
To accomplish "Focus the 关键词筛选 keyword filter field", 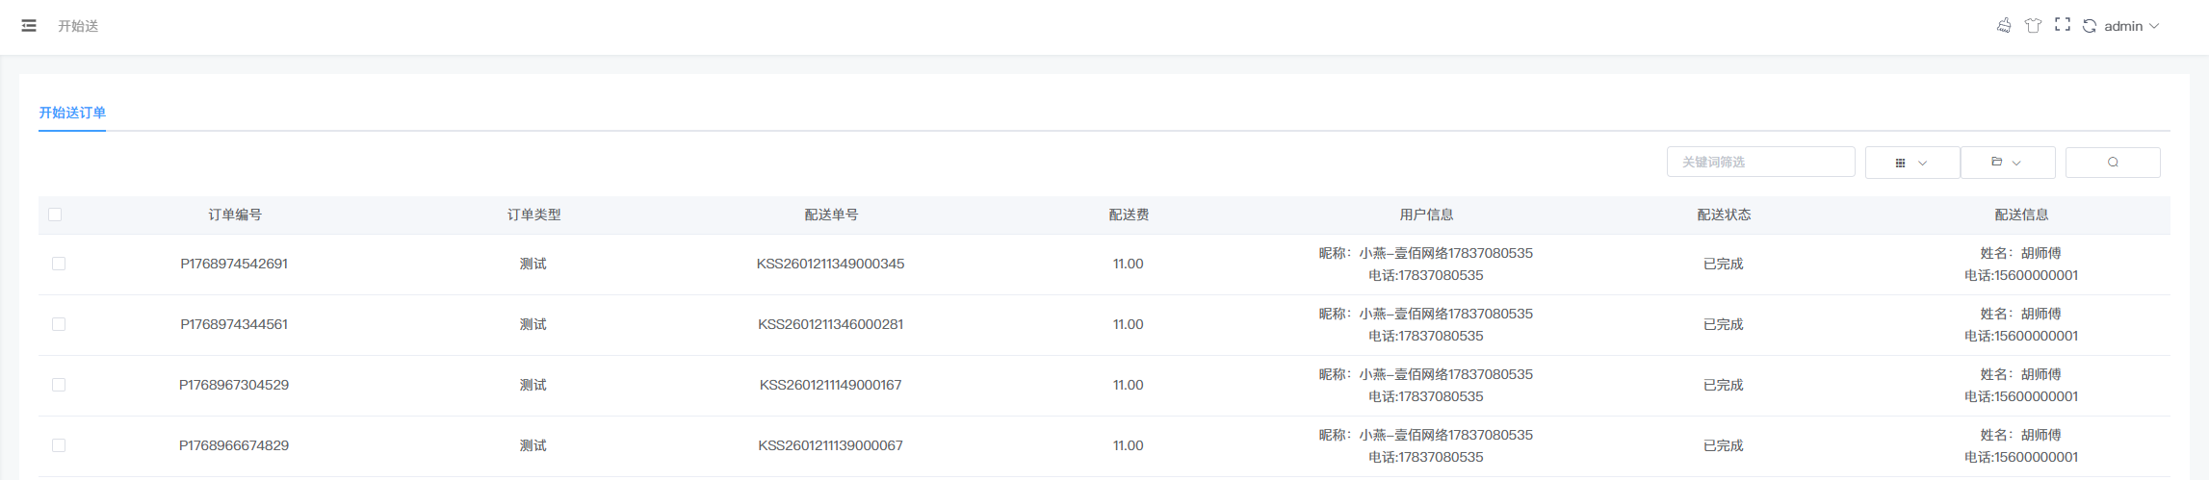I will point(1760,163).
